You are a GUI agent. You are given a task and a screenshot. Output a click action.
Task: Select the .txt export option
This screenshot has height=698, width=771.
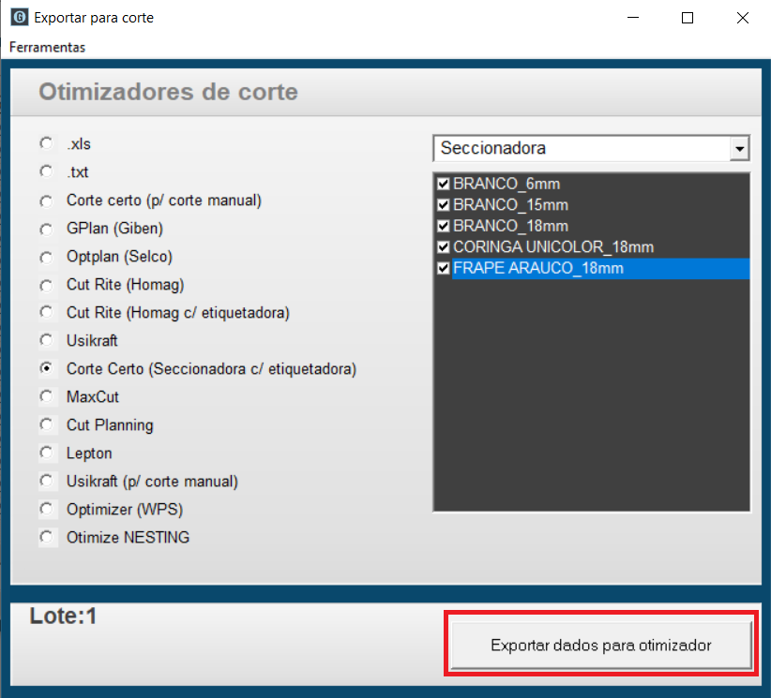tap(47, 171)
